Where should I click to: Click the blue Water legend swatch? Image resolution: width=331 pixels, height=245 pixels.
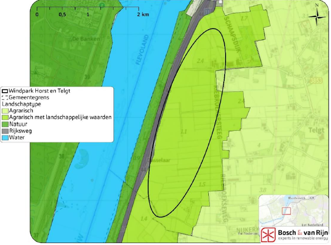point(5,137)
